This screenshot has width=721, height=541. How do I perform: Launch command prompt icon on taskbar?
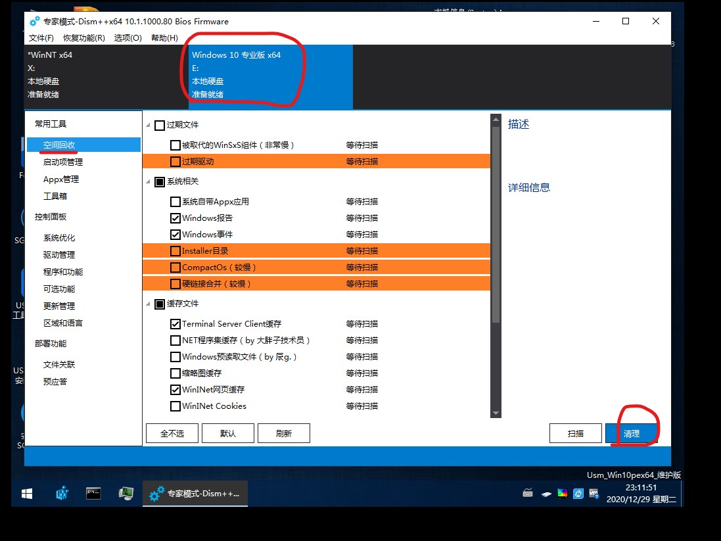(93, 494)
